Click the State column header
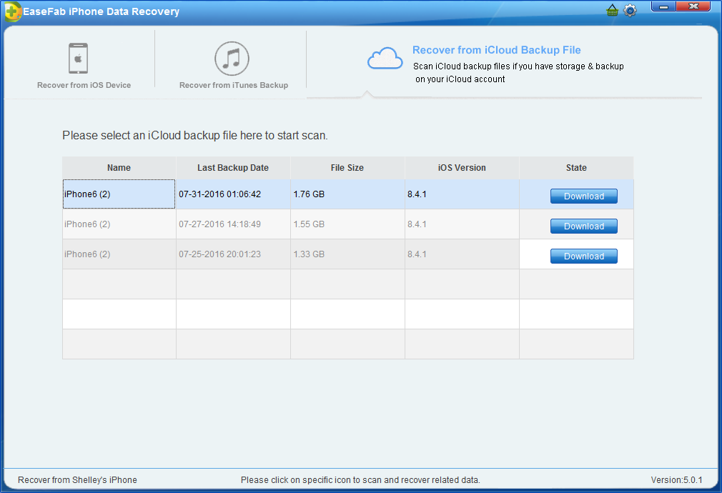 coord(576,168)
